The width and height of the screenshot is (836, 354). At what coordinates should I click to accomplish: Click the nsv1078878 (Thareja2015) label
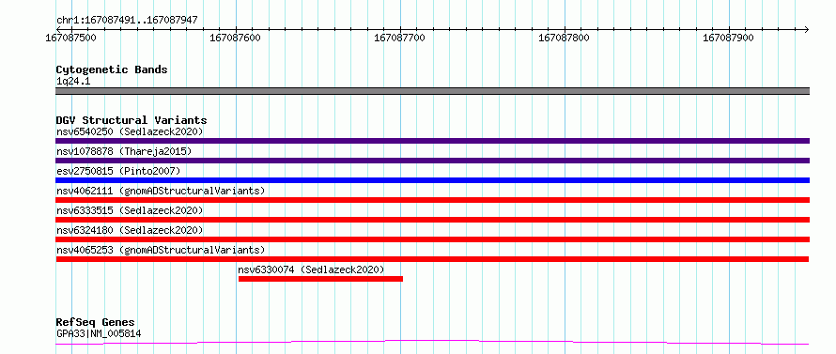(124, 151)
